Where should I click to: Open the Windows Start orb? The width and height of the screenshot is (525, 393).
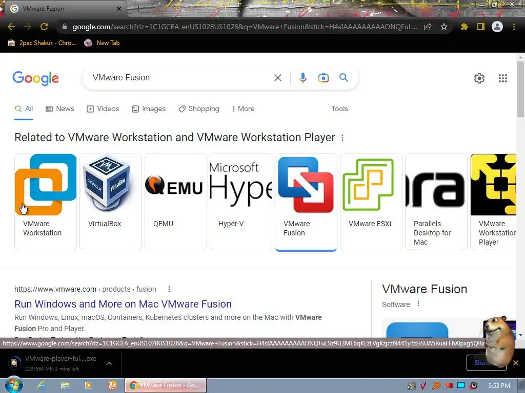13,385
